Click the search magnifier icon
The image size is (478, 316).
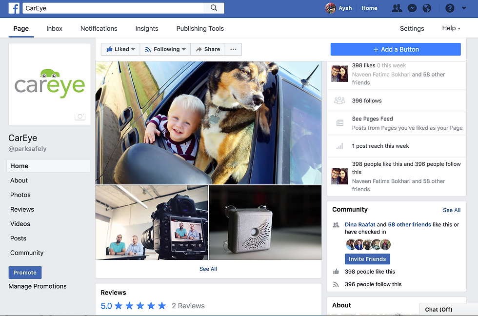(214, 8)
